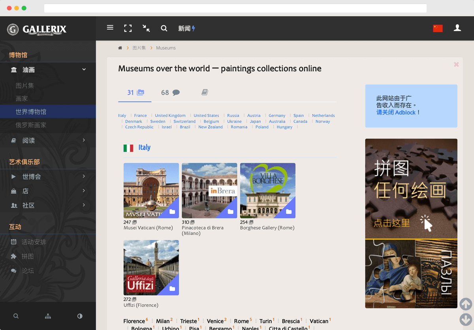Screen dimensions: 474x330
Task: Change language via Chinese flag icon
Action: tap(438, 28)
